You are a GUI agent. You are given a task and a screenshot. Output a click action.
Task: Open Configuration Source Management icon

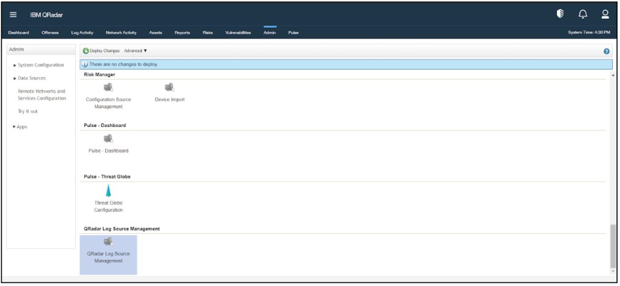tap(108, 87)
